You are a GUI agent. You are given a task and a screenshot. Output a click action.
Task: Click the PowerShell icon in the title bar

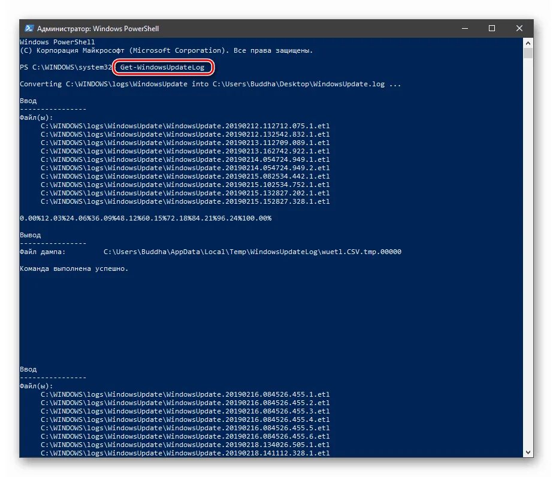click(x=29, y=29)
